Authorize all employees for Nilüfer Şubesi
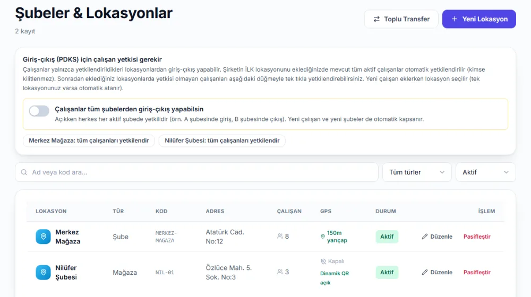 [222, 141]
